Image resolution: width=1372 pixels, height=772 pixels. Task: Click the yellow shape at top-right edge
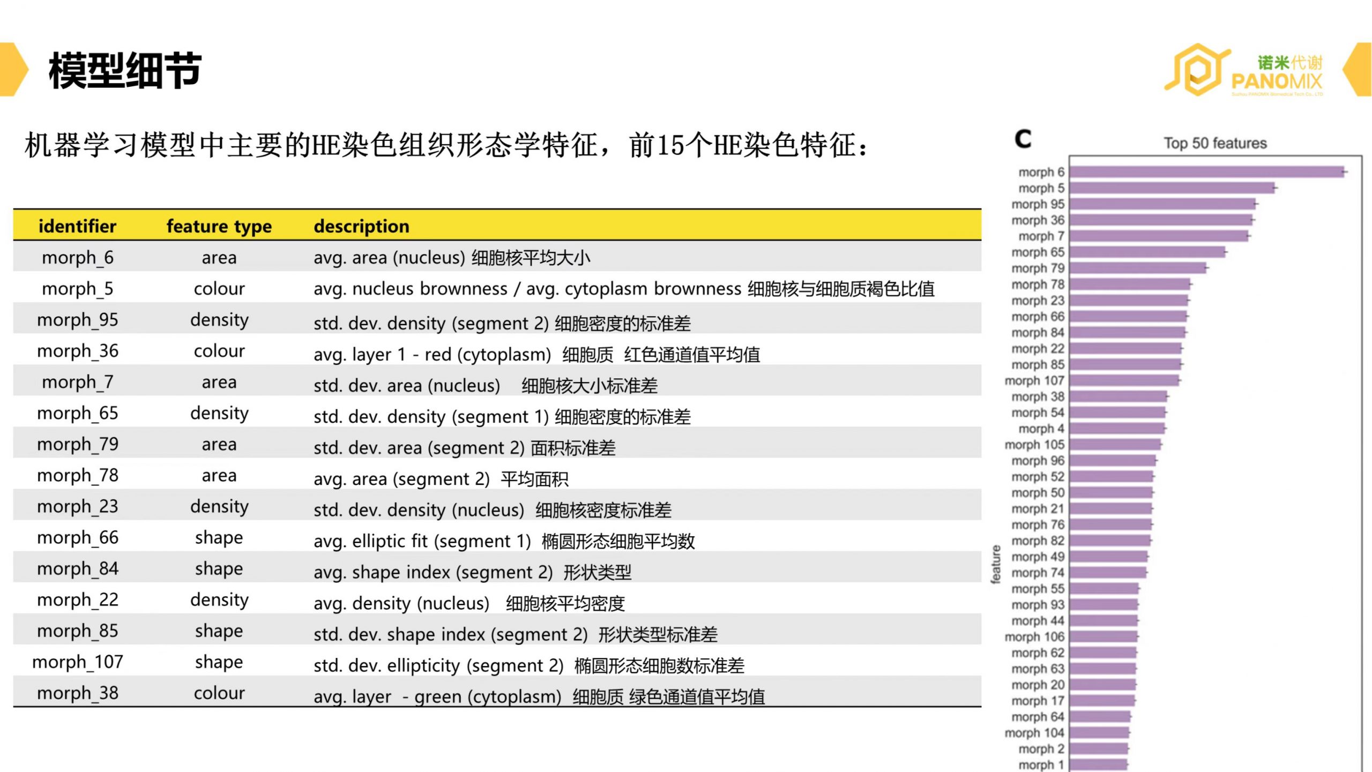click(1359, 70)
